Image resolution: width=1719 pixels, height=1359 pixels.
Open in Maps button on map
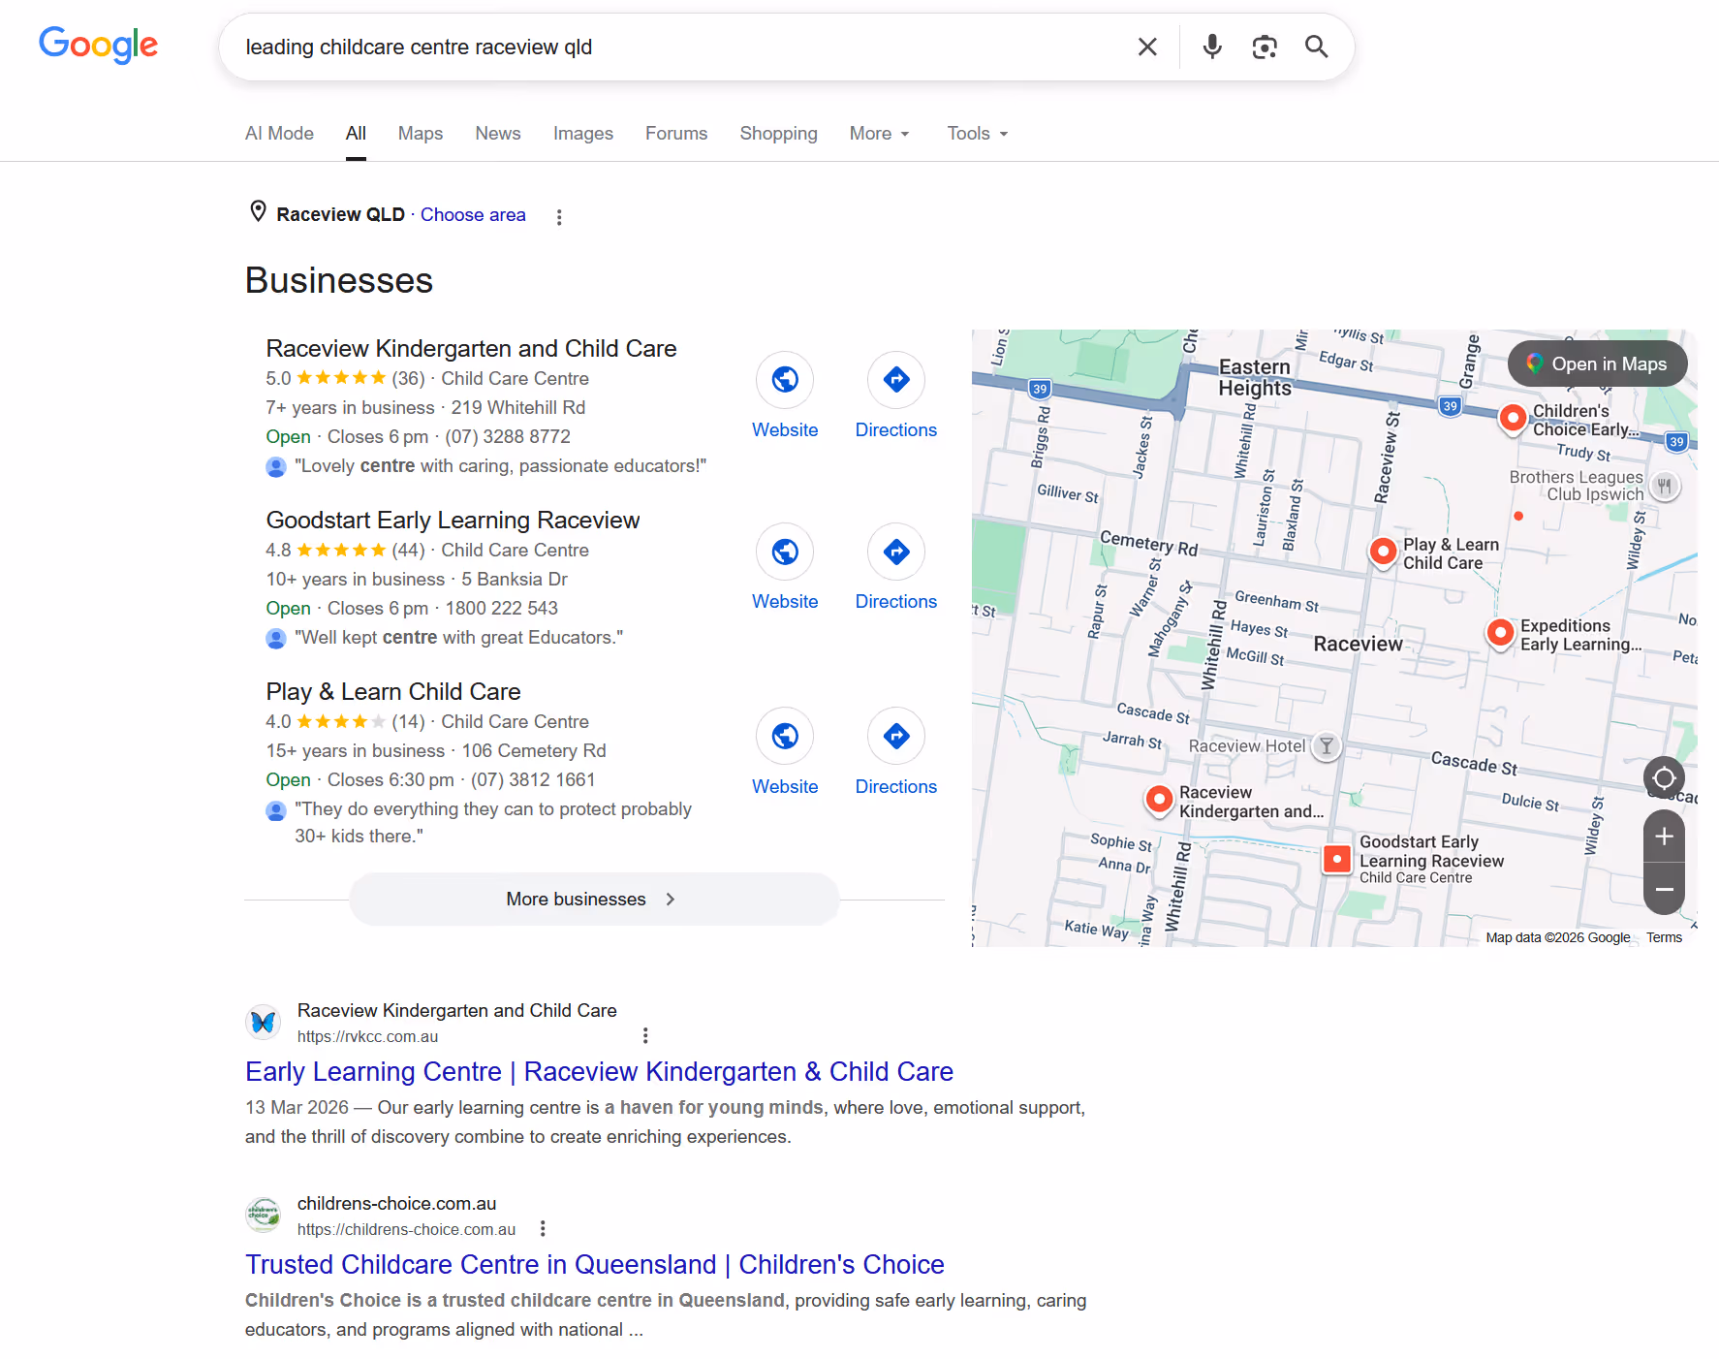(1597, 363)
